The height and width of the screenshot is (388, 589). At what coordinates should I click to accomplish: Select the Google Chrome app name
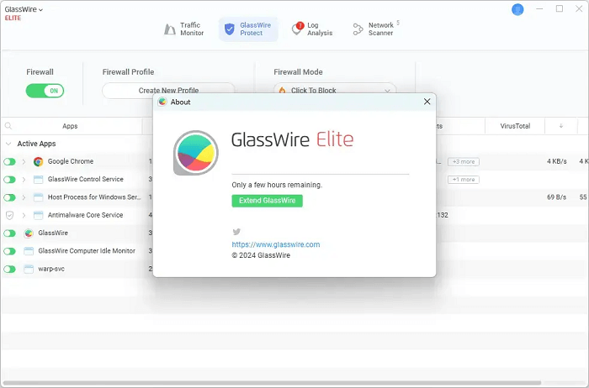tap(71, 161)
